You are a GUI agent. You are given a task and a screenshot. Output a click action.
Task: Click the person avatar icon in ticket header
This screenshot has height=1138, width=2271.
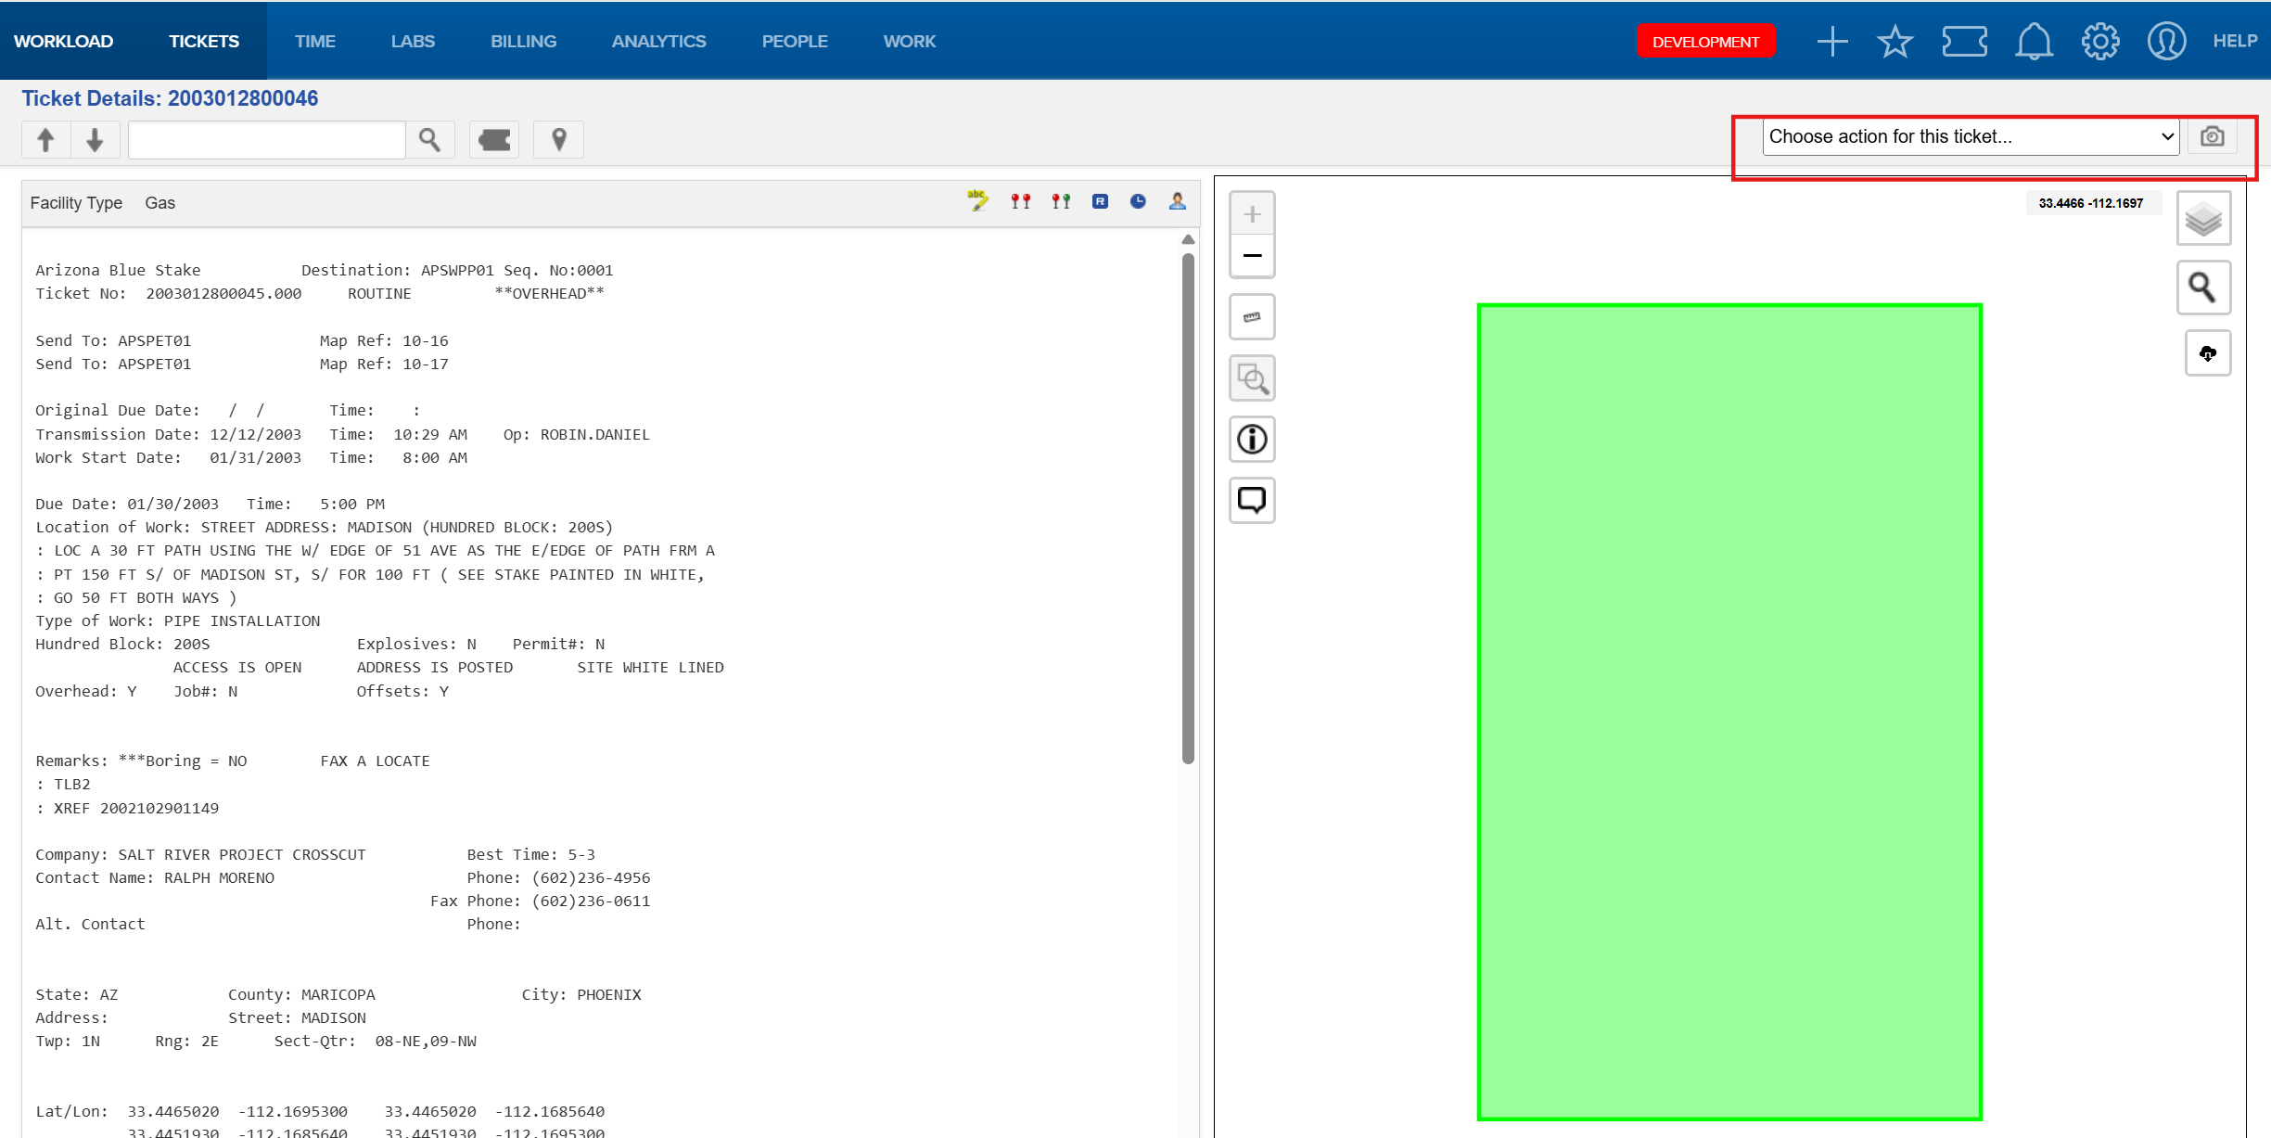[x=1178, y=201]
